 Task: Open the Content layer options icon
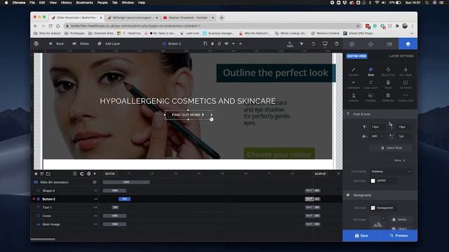354,71
